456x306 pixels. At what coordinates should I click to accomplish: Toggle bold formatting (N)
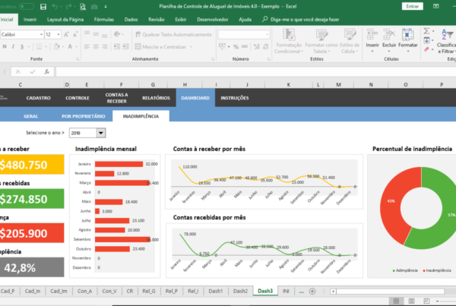(x=5, y=46)
